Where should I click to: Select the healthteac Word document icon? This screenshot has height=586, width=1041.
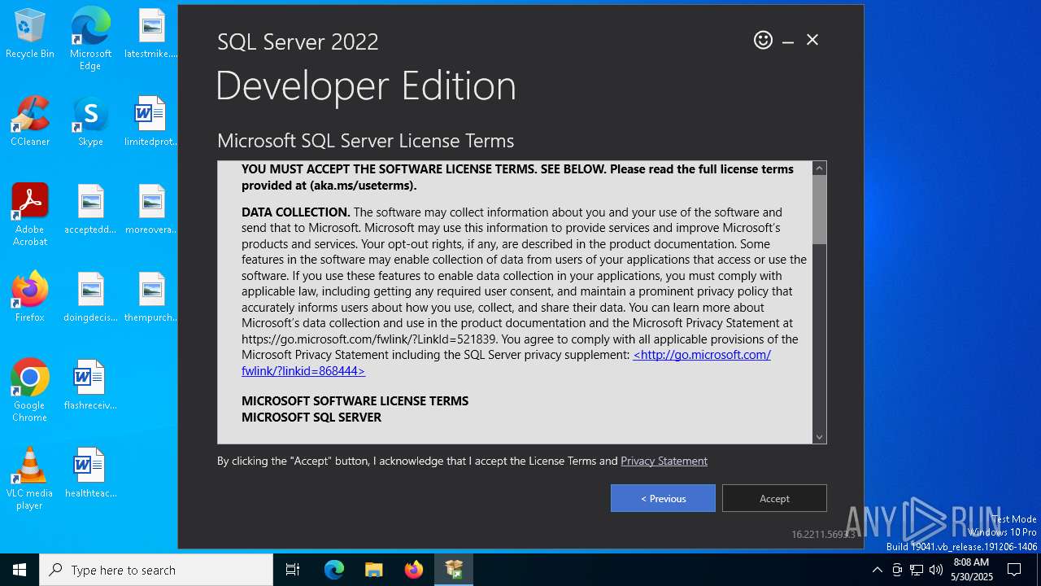point(90,474)
